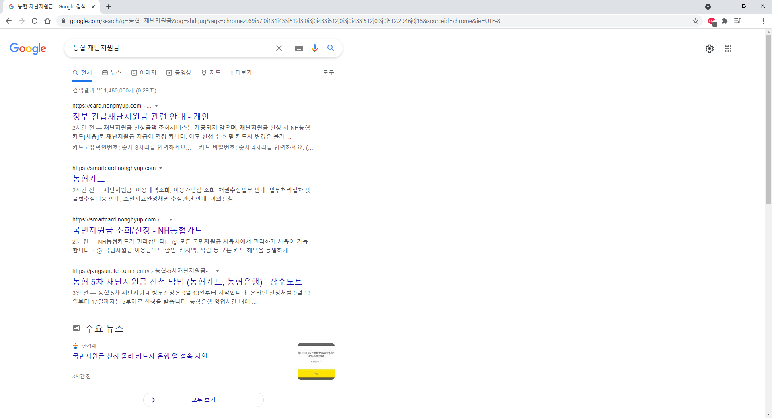Image resolution: width=772 pixels, height=418 pixels.
Task: Open Google settings gear
Action: coord(710,49)
